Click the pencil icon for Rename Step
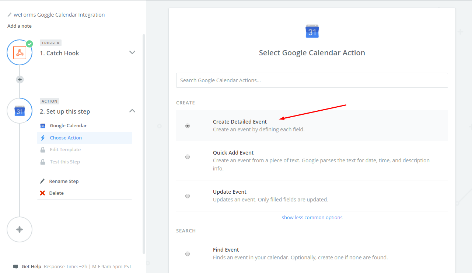The height and width of the screenshot is (273, 472). pos(42,181)
